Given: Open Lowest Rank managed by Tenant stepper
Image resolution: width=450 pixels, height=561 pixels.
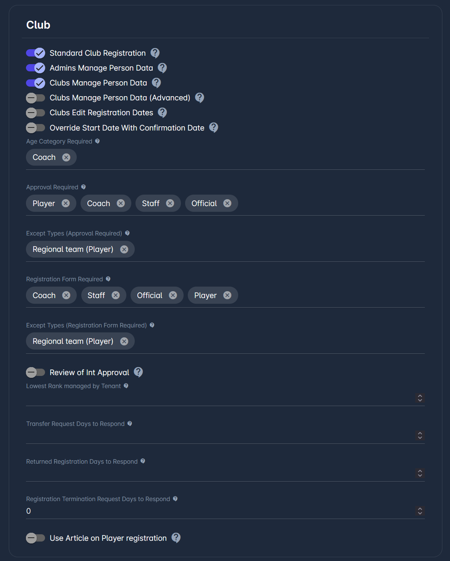Looking at the screenshot, I should (420, 398).
